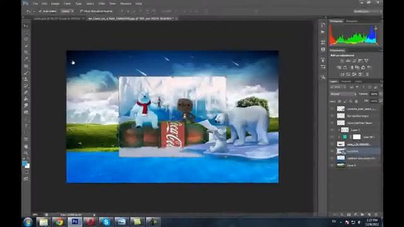Open Skype from taskbar
Screen dimensions: 404x227
click(x=106, y=222)
